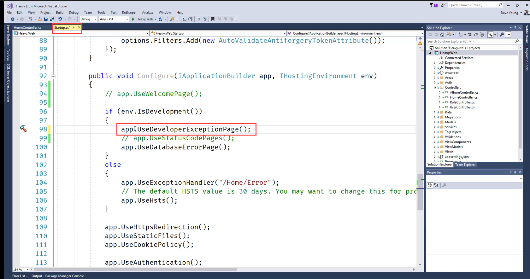530x279 pixels.
Task: Click the Property Pages wrench in Properties panel
Action: [x=444, y=185]
